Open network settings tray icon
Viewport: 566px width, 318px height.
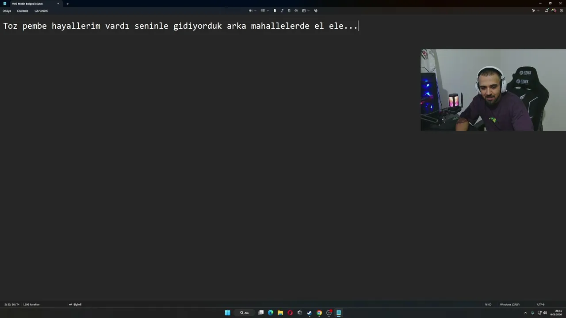[x=539, y=313]
